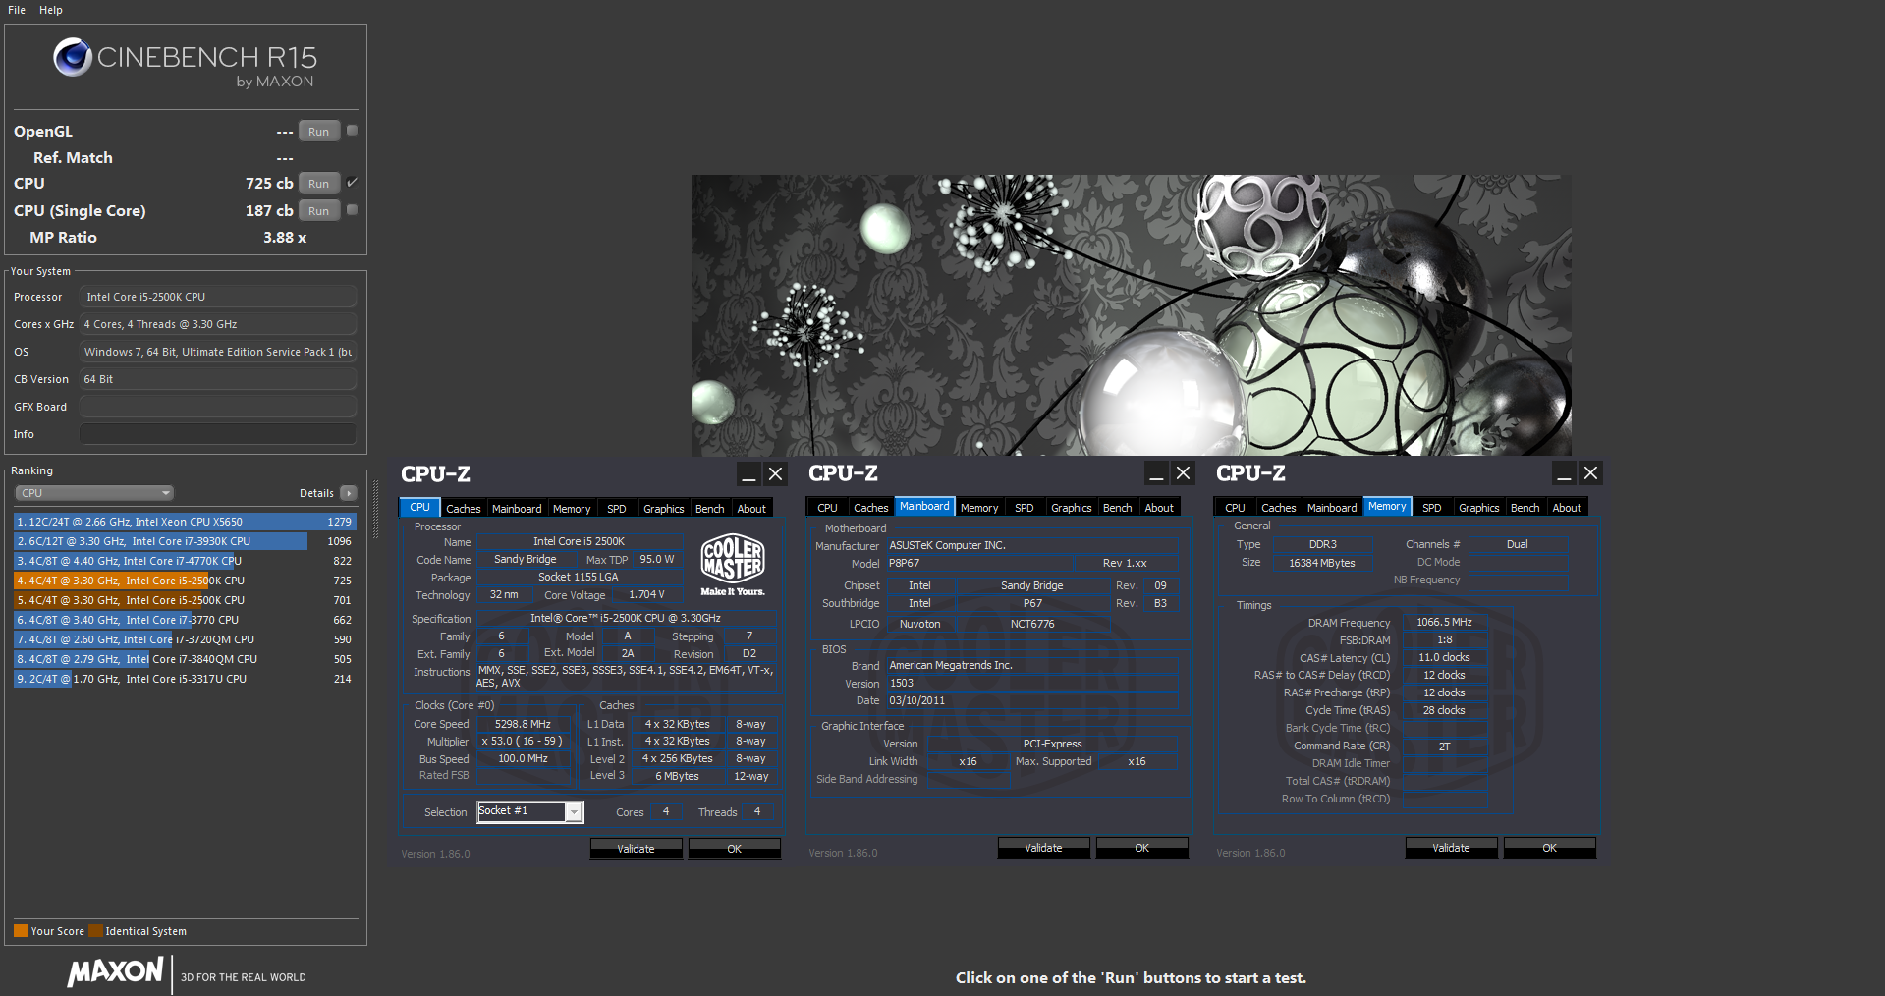Run the CPU benchmark
Viewport: 1885px width, 996px height.
(319, 184)
